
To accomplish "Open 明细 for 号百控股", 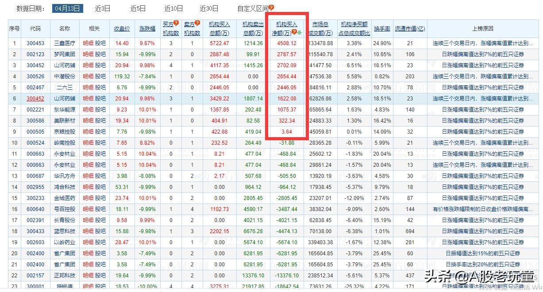I will [88, 209].
